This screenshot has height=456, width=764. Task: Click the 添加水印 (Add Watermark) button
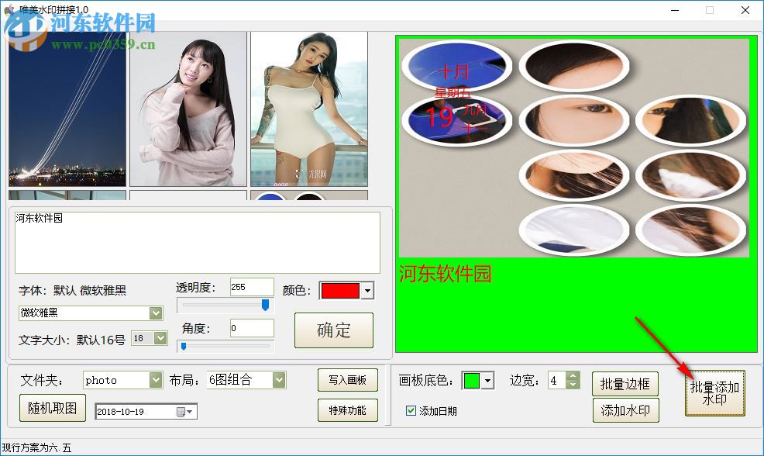[x=625, y=410]
